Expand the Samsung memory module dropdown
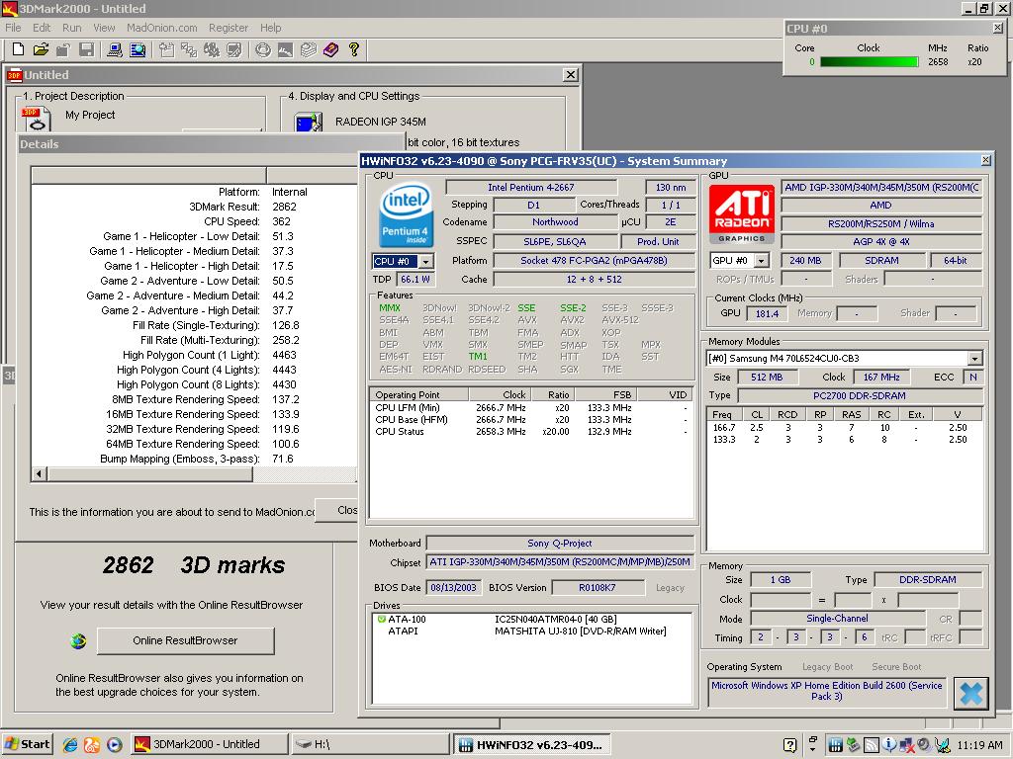This screenshot has width=1013, height=759. pyautogui.click(x=974, y=359)
